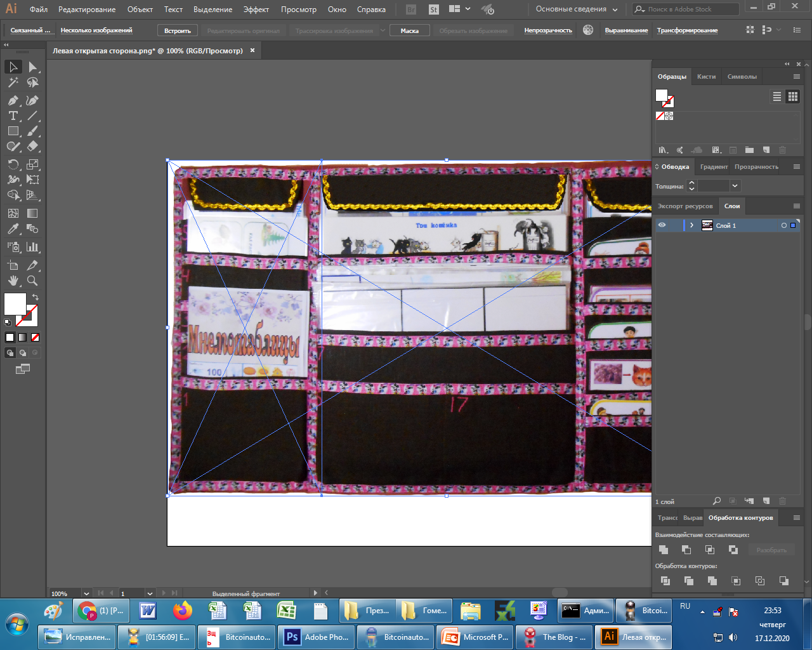Select the Gradient tool
812x650 pixels.
[x=33, y=213]
